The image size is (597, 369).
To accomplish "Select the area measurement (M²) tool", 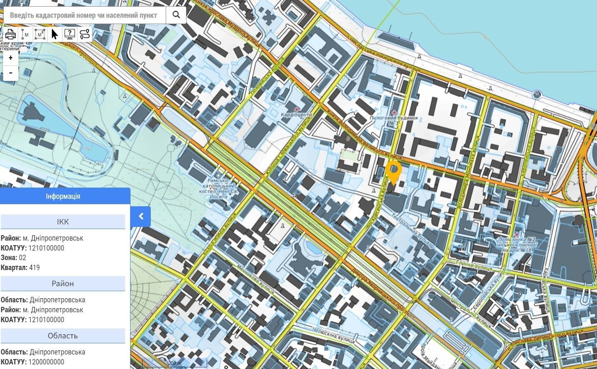I will point(40,34).
